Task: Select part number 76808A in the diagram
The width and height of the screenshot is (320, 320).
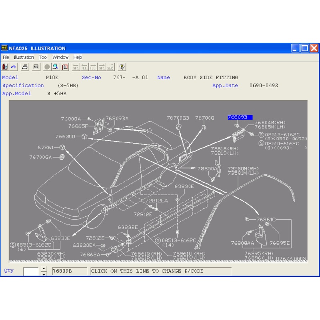Action: point(71,119)
